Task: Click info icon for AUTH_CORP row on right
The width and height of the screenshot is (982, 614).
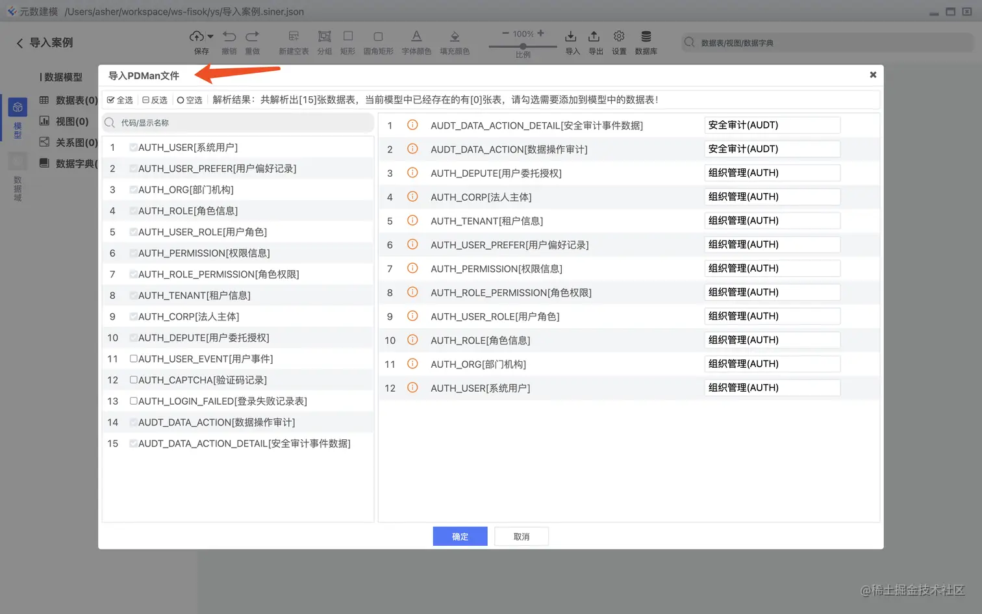Action: 412,197
